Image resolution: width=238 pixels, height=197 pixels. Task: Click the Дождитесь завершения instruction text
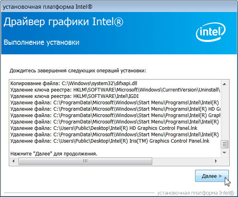click(x=78, y=71)
